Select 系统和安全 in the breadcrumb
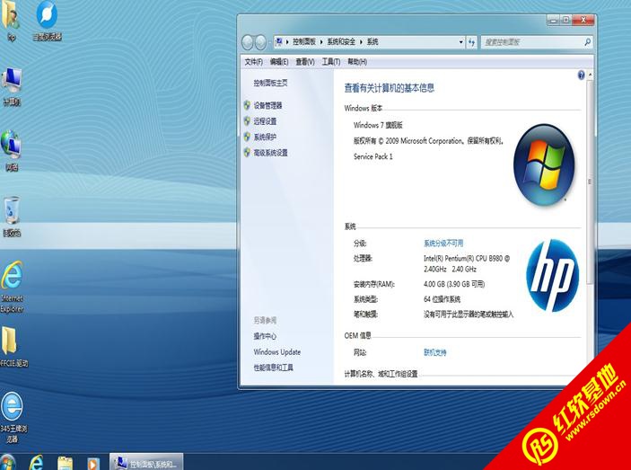Screen dimensions: 631x470 tap(341, 42)
